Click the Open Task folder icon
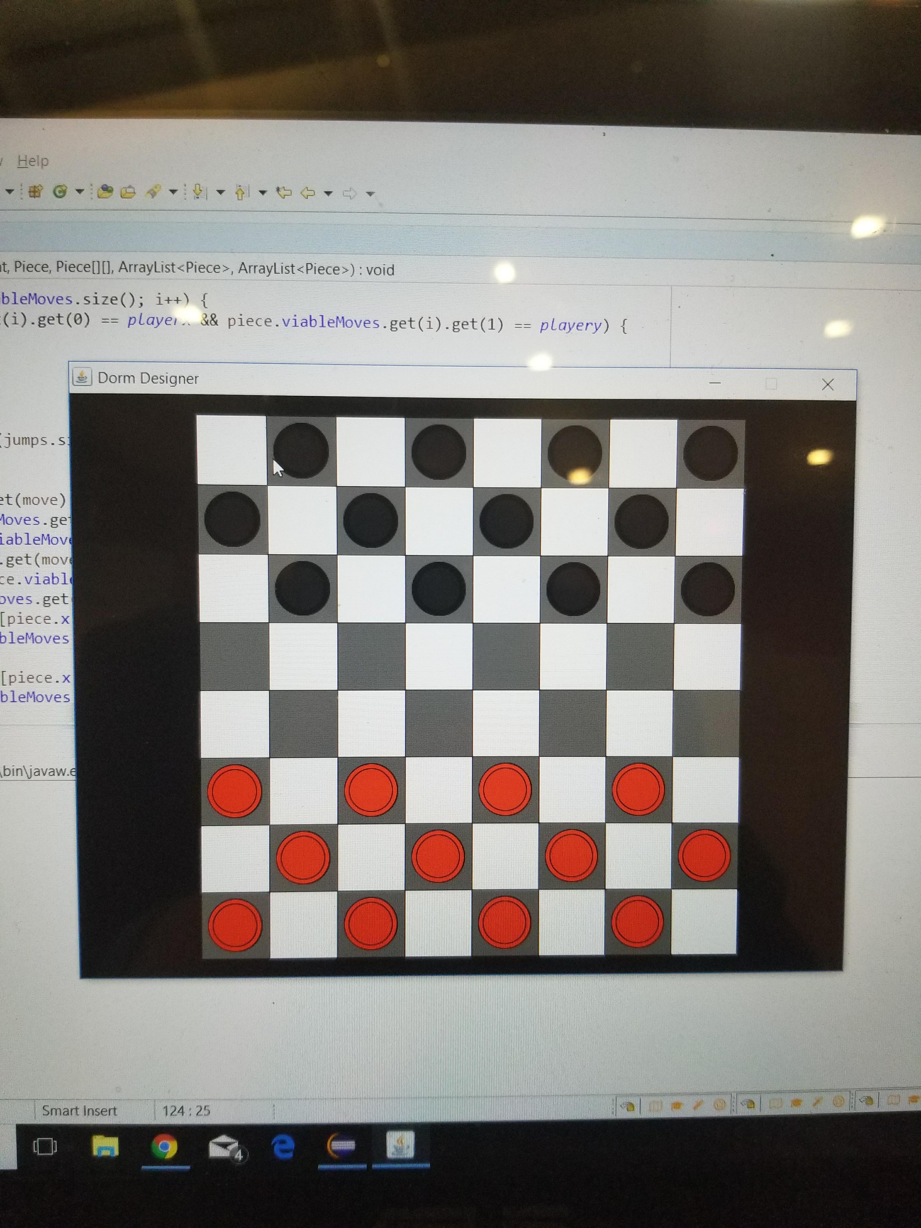 coord(128,192)
